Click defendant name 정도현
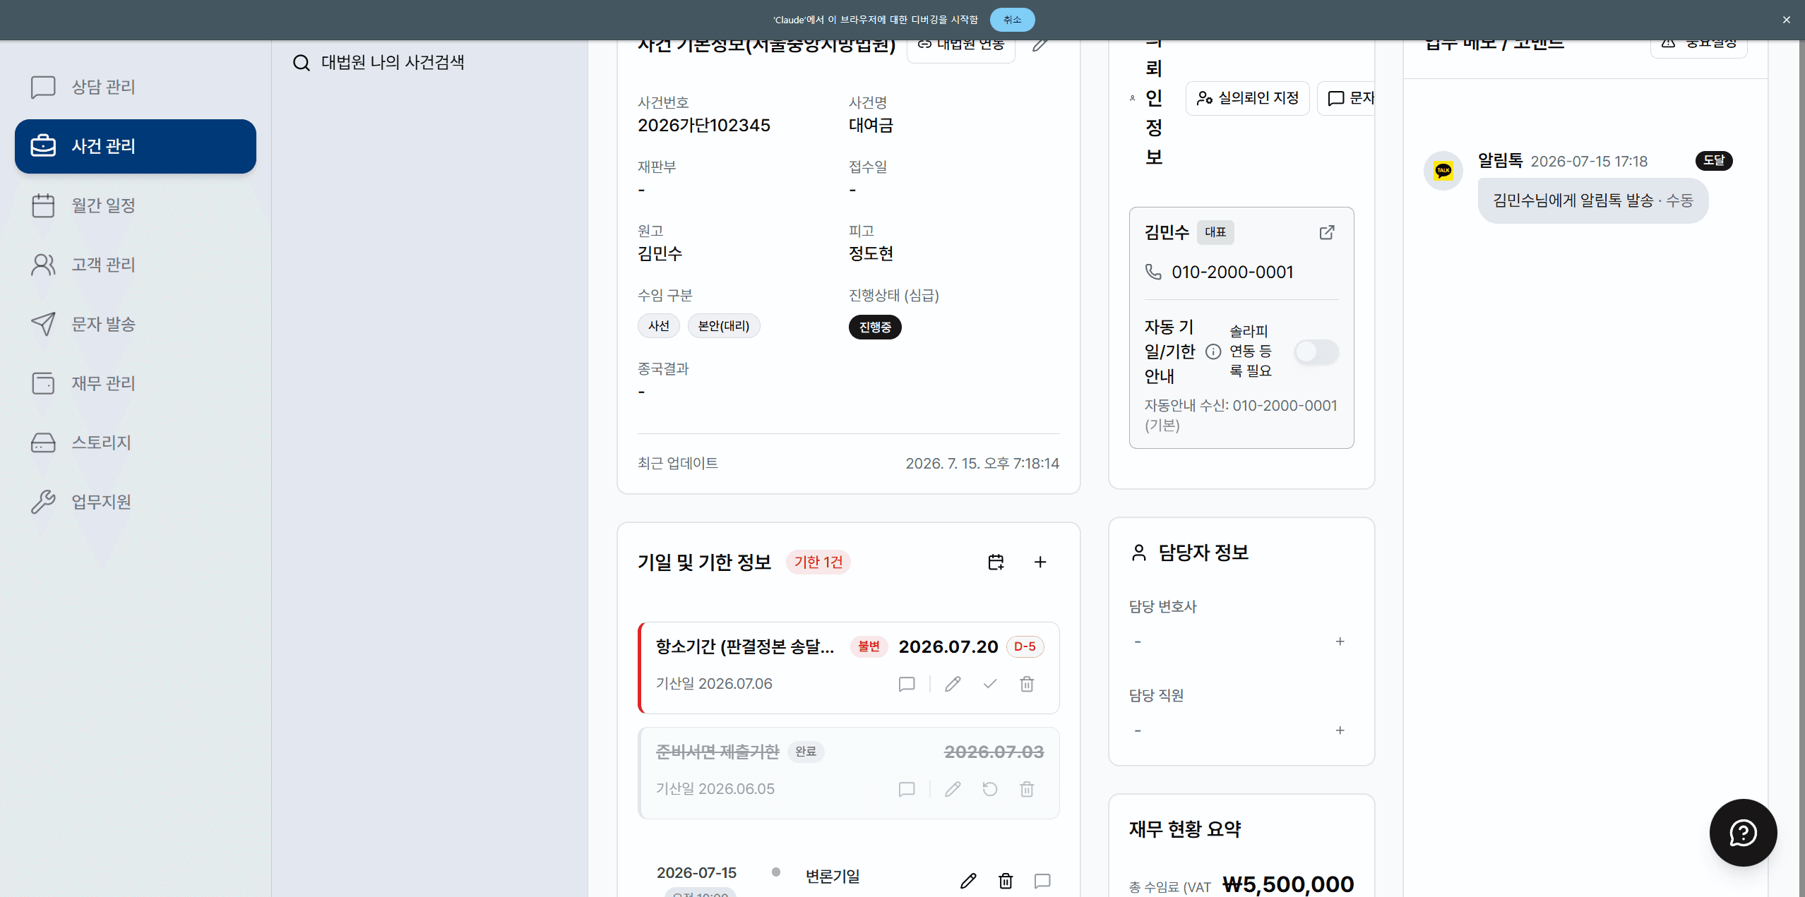The image size is (1805, 897). (x=871, y=253)
